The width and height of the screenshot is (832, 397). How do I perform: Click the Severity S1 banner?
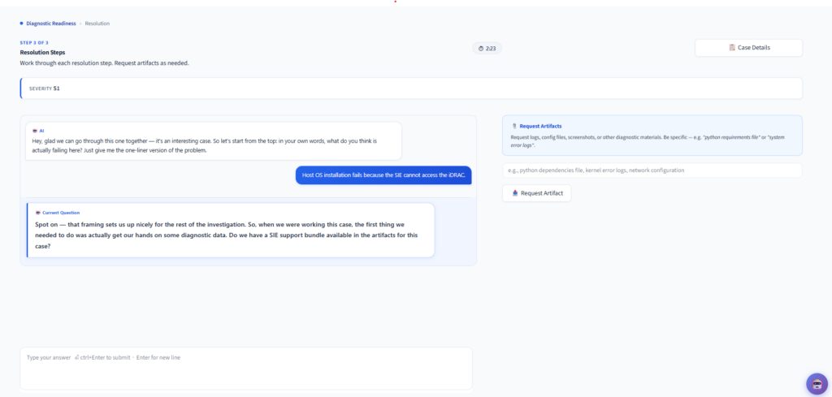411,88
